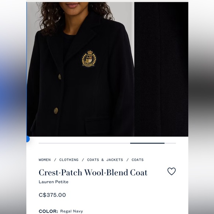This screenshot has width=214, height=214.
Task: Click the Regal Navy color label
Action: pos(72,211)
